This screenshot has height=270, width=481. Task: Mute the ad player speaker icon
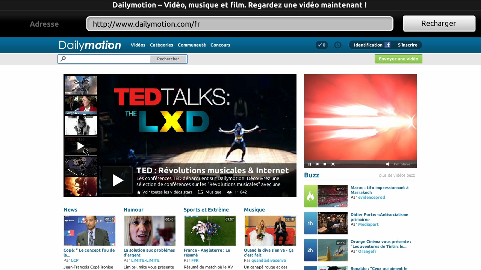[387, 164]
